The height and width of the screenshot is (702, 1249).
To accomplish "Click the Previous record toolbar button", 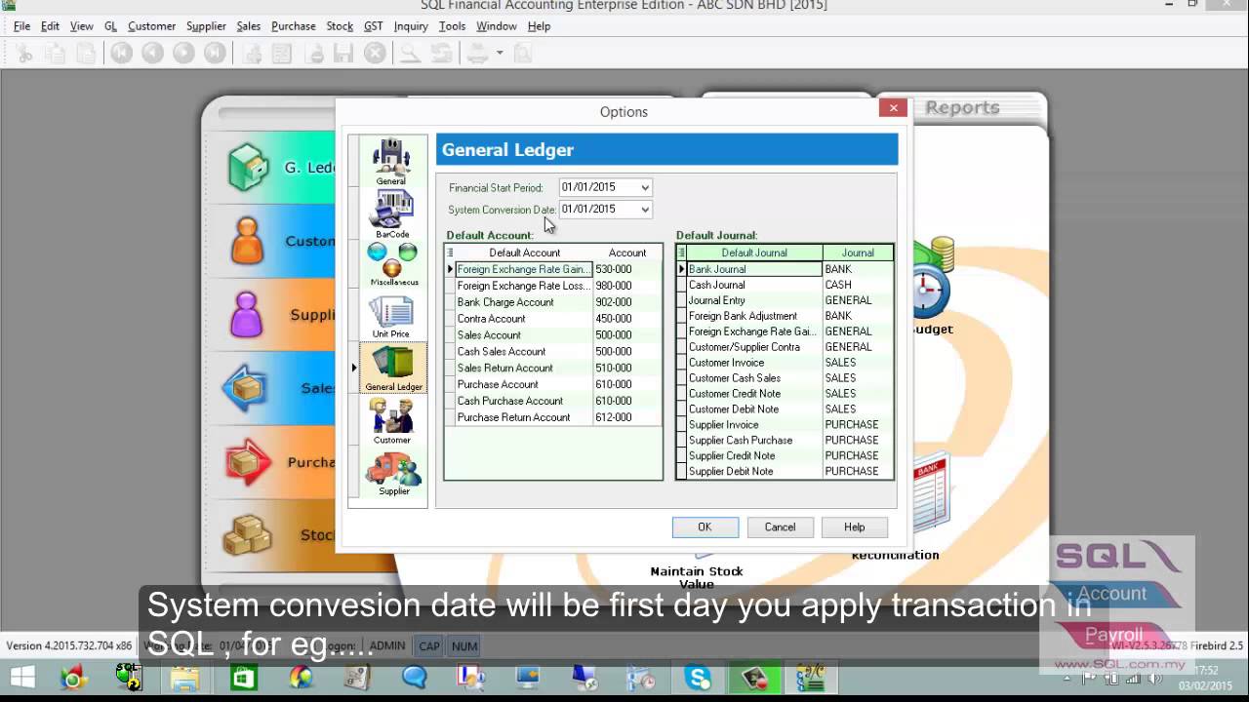I will point(152,54).
